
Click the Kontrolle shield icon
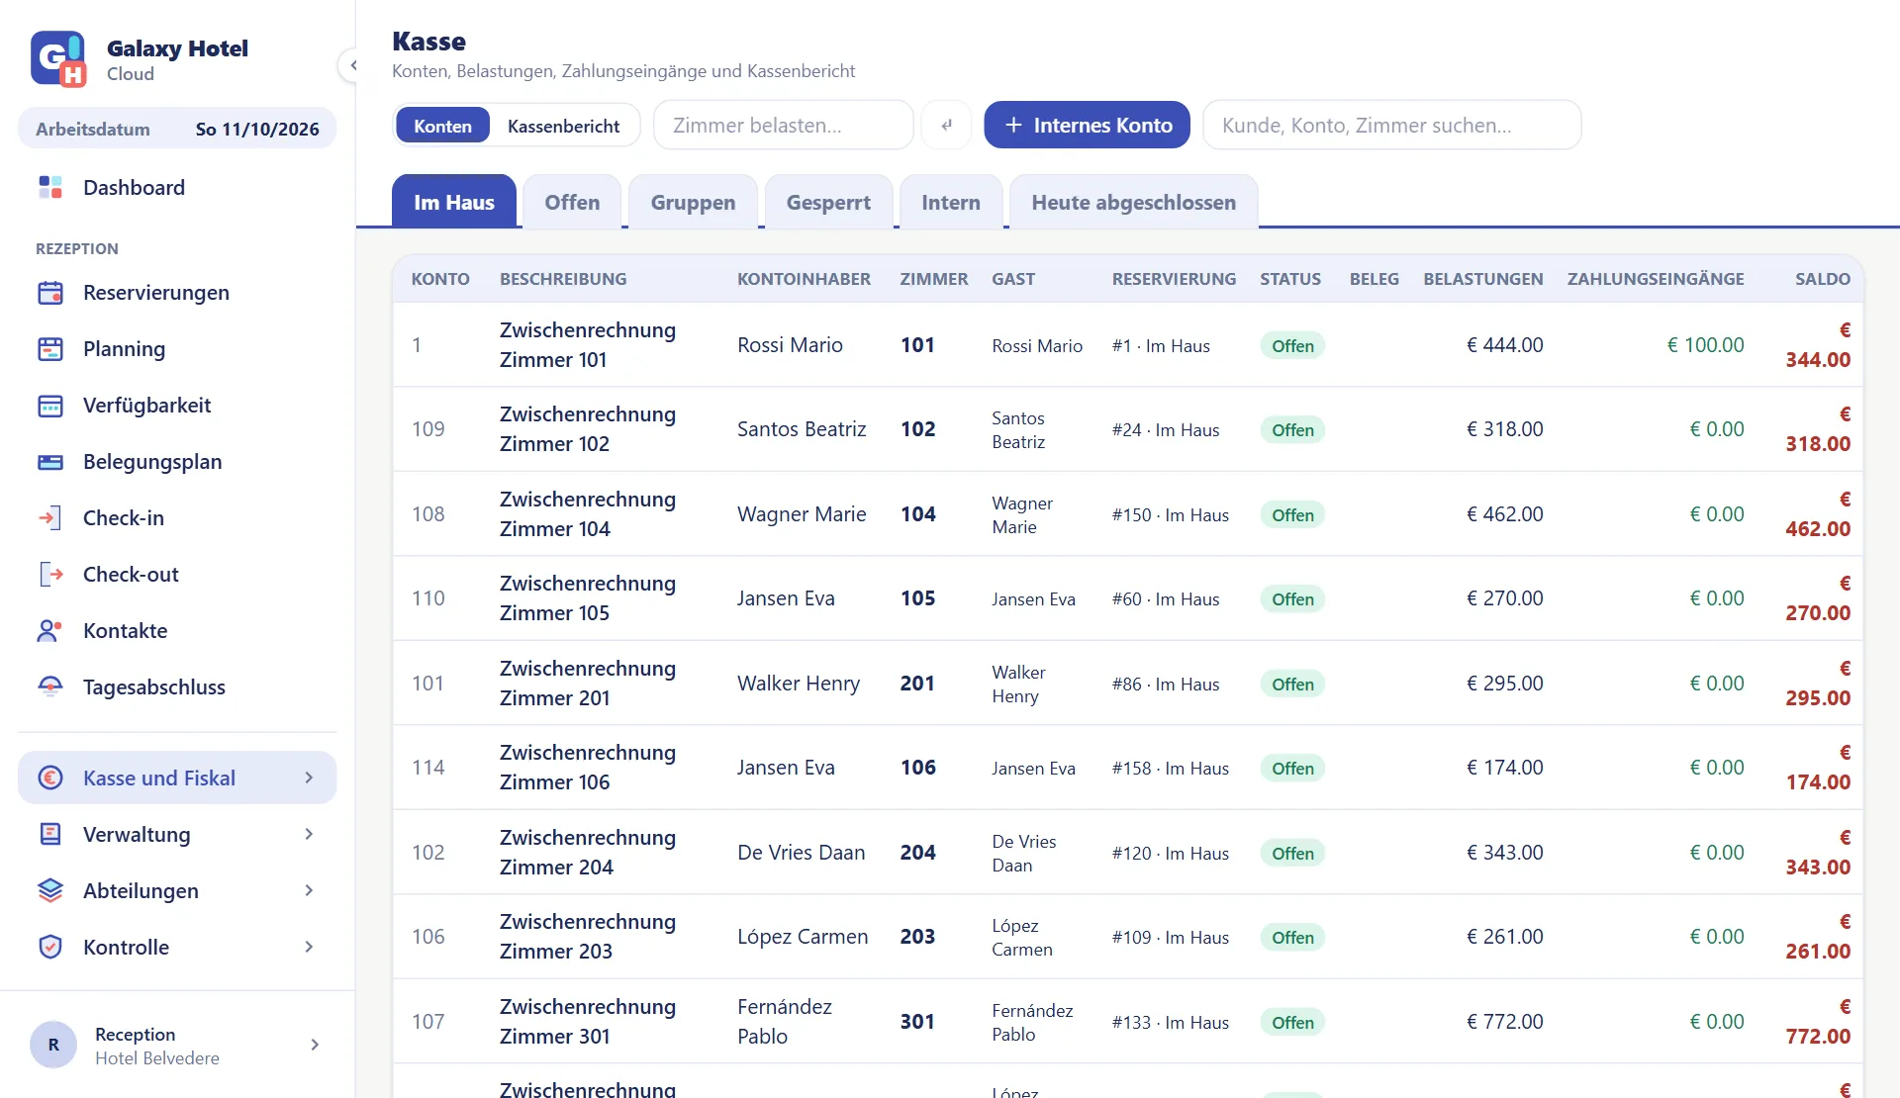[x=50, y=948]
